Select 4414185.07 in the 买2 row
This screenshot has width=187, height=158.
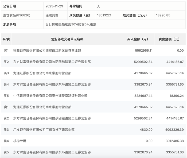[x=175, y=62]
